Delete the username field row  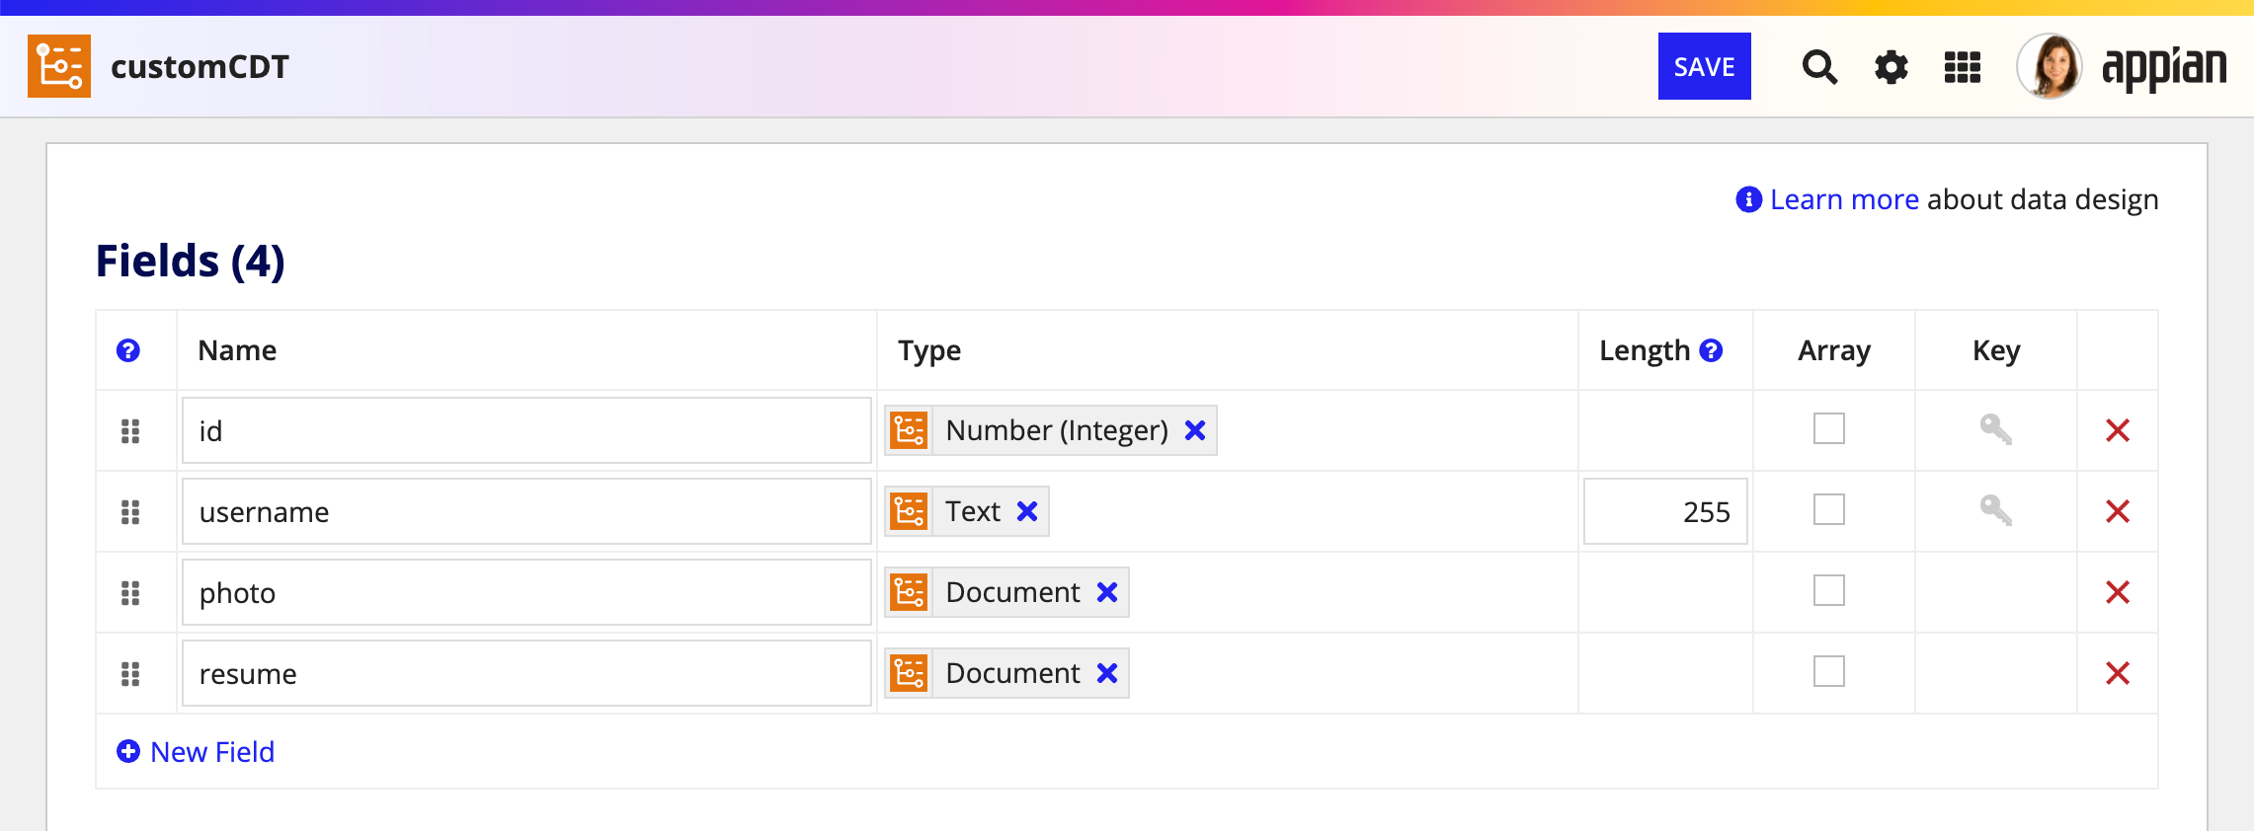[x=2118, y=511]
